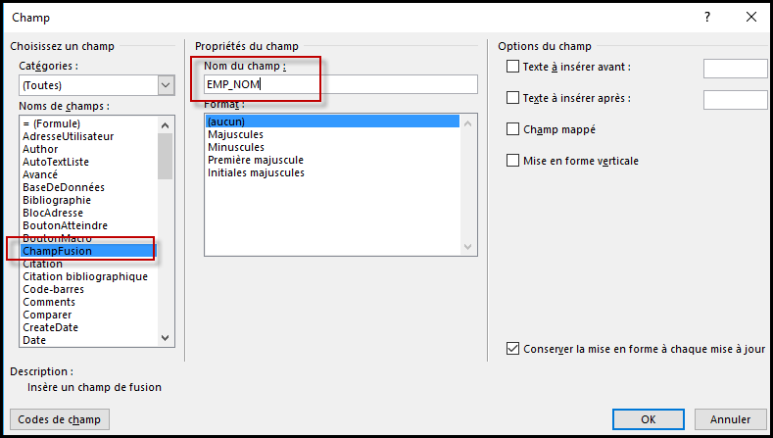Viewport: 773px width, 438px height.
Task: Toggle 'Mise en forme verticale' checkbox
Action: coord(513,161)
